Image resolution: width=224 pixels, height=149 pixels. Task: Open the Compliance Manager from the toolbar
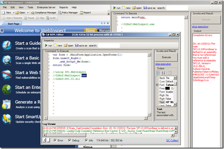(45, 12)
